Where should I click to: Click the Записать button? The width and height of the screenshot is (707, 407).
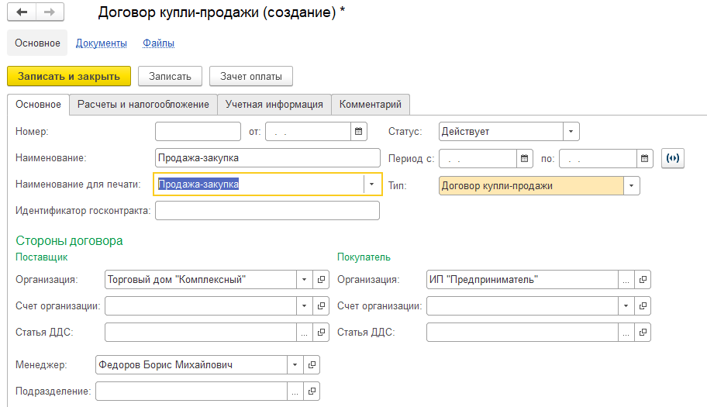coord(170,76)
